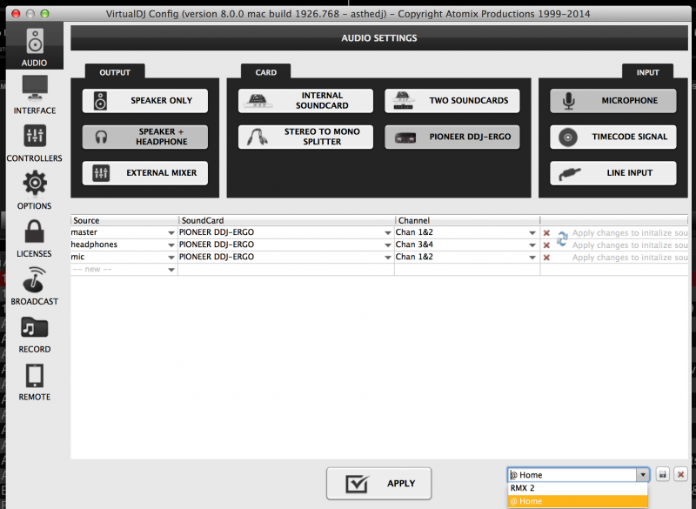Open the Audio settings section
This screenshot has height=509, width=696.
(x=34, y=48)
